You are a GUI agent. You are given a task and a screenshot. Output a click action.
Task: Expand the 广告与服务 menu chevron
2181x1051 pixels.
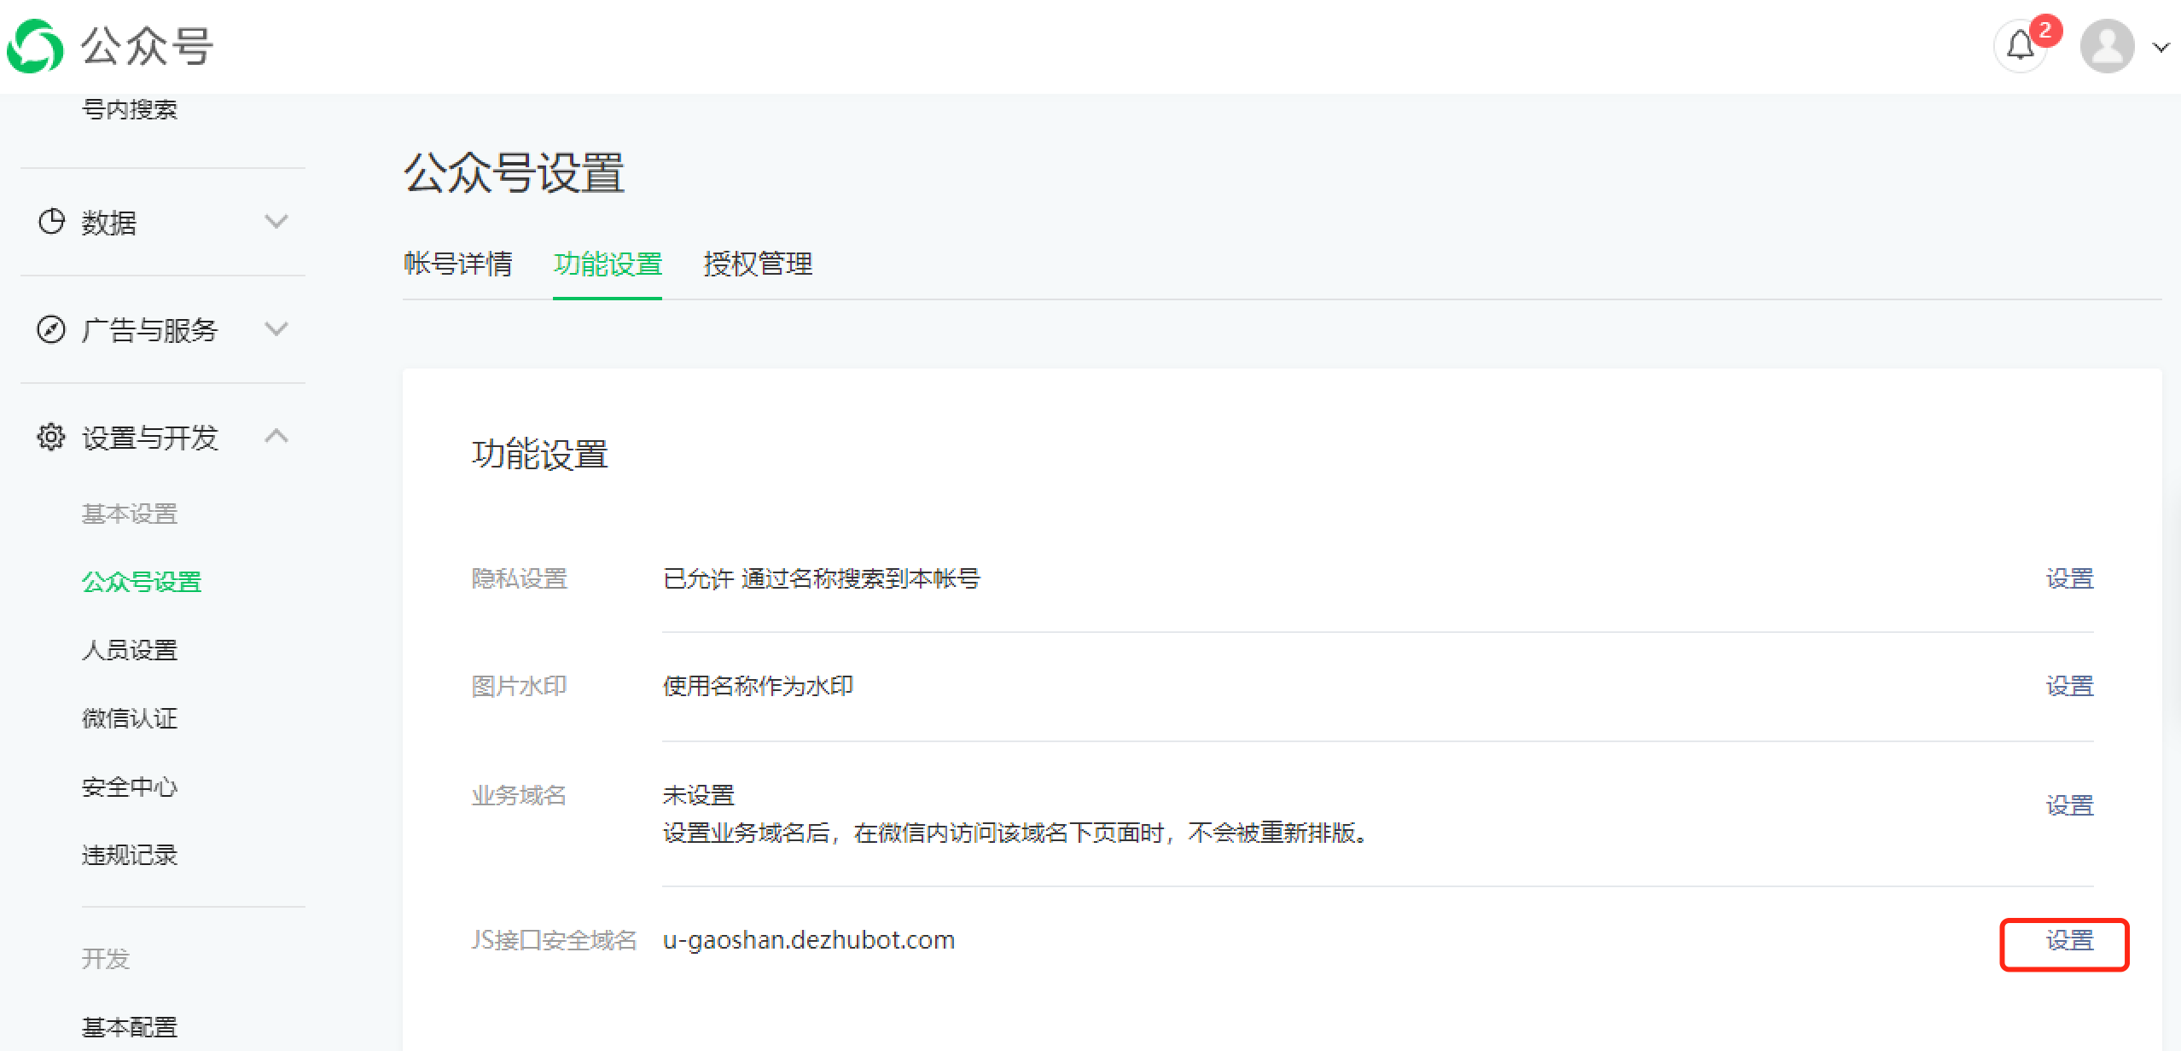click(276, 329)
